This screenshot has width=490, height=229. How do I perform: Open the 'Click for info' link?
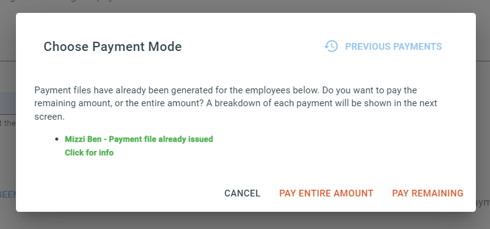coord(89,153)
